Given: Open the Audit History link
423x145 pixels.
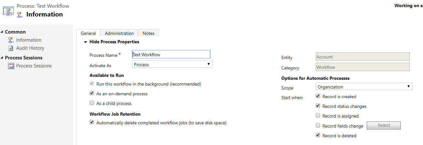Looking at the screenshot, I should [30, 48].
